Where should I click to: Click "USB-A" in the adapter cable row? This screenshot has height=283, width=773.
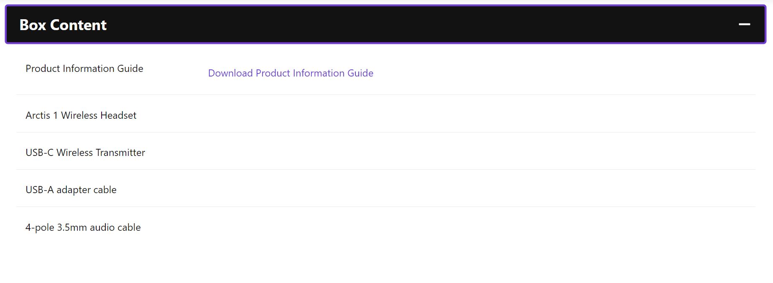click(x=40, y=190)
